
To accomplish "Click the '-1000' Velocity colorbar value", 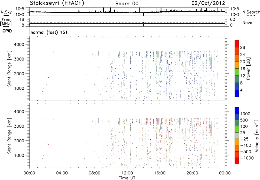I will (x=247, y=158).
